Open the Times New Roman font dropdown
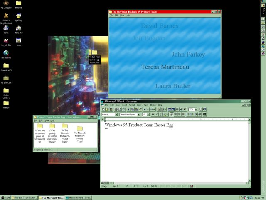 click(139, 115)
